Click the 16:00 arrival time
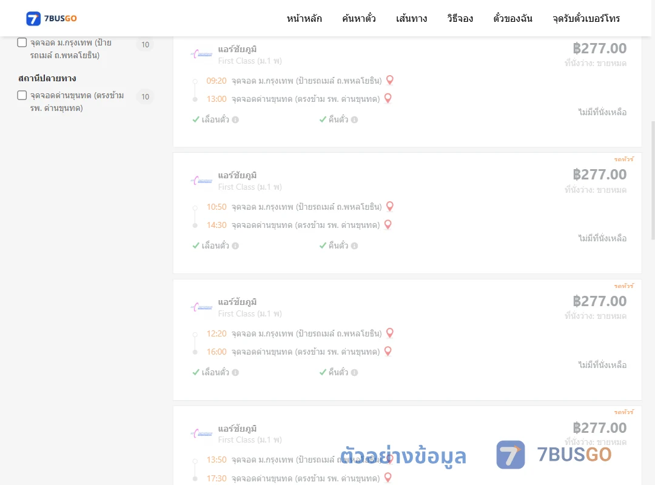This screenshot has height=485, width=655. click(x=217, y=352)
